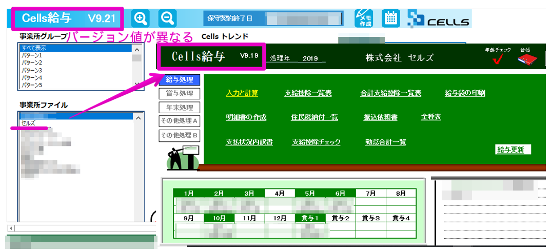The height and width of the screenshot is (252, 552).
Task: Open the 振込依頼書 link
Action: 381,117
